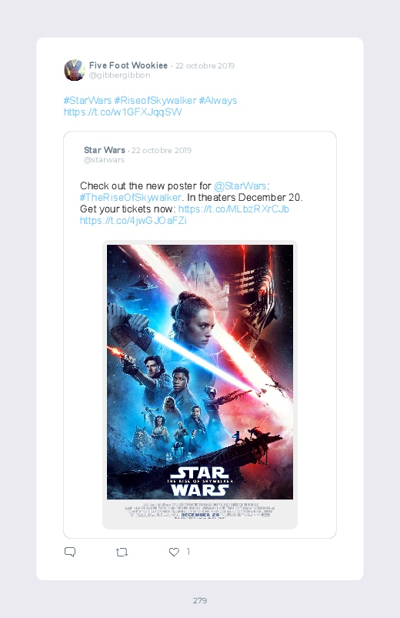Click the @StarWars mention in quoted tweet
Image resolution: width=400 pixels, height=618 pixels.
[x=241, y=185]
